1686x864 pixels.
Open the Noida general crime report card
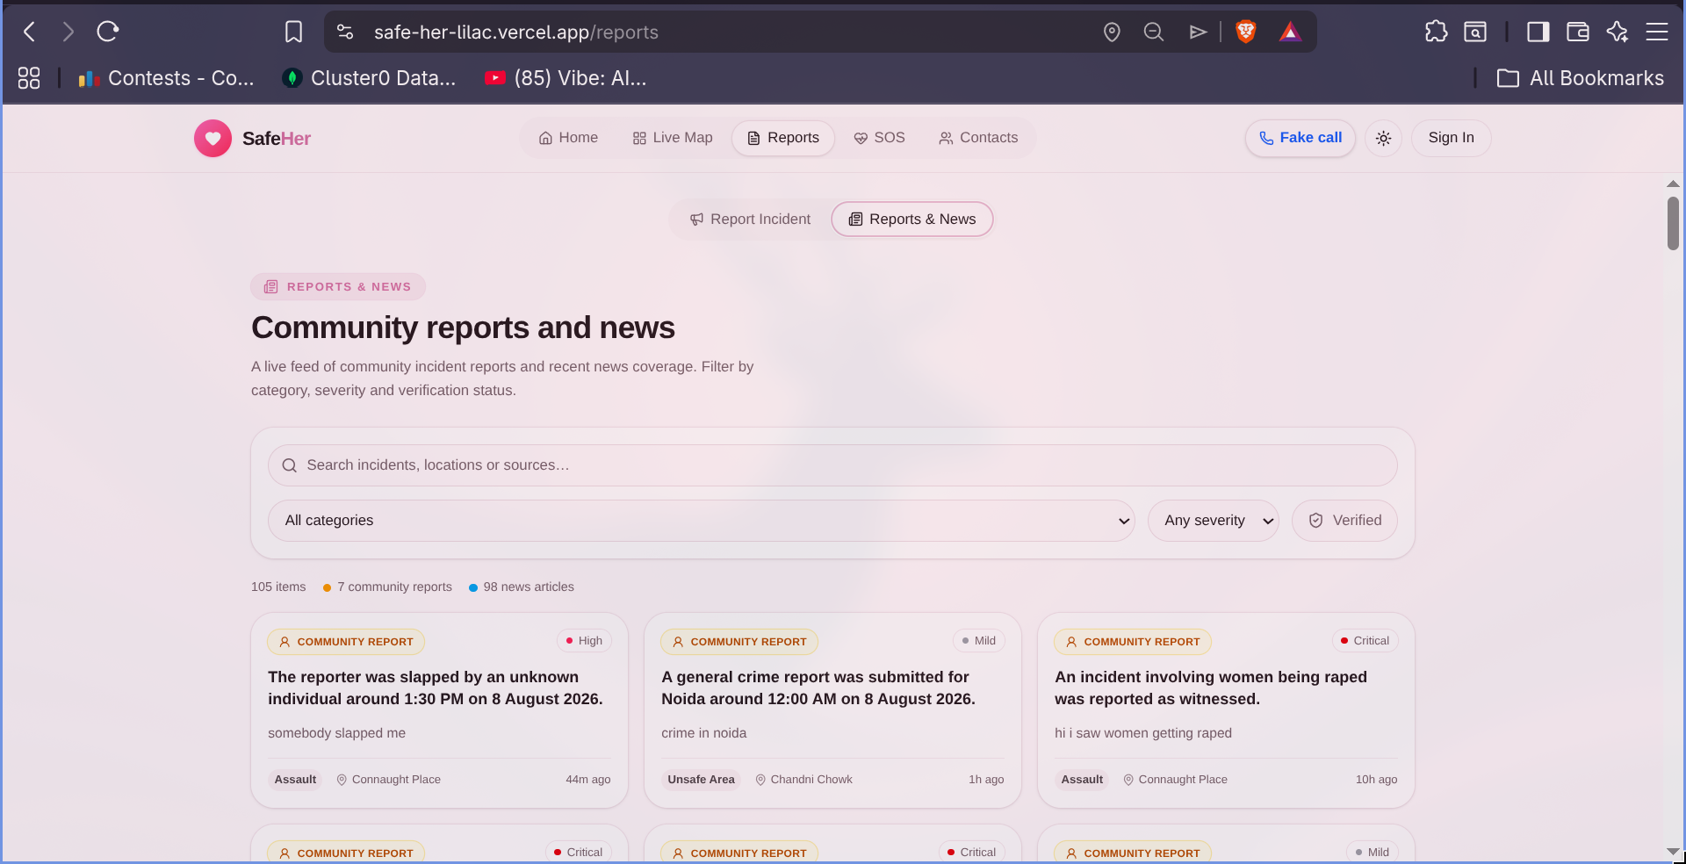pos(832,710)
